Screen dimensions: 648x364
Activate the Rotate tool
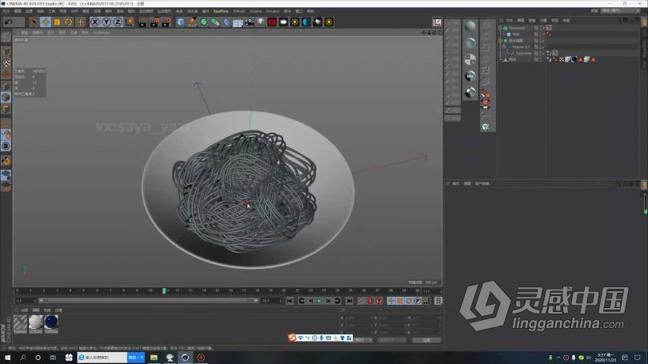point(69,22)
